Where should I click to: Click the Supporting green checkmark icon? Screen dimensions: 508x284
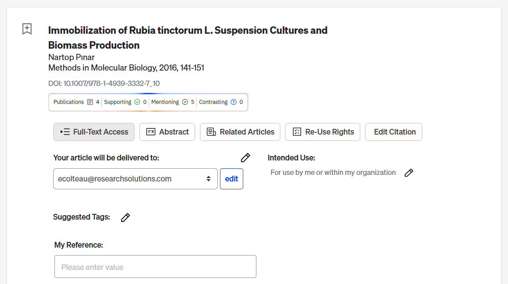click(137, 102)
